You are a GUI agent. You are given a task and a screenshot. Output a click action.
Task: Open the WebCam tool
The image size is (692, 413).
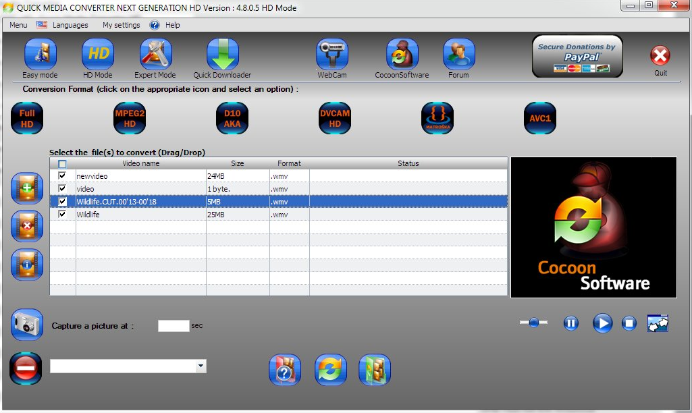(332, 54)
